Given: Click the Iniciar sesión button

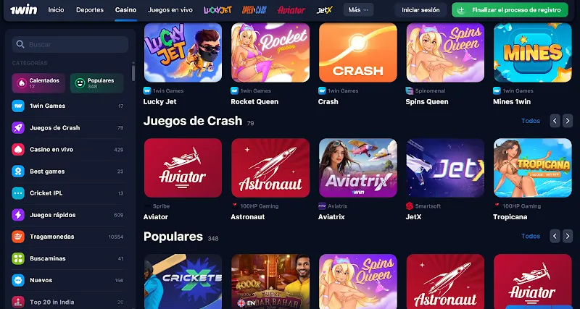Looking at the screenshot, I should [x=421, y=10].
